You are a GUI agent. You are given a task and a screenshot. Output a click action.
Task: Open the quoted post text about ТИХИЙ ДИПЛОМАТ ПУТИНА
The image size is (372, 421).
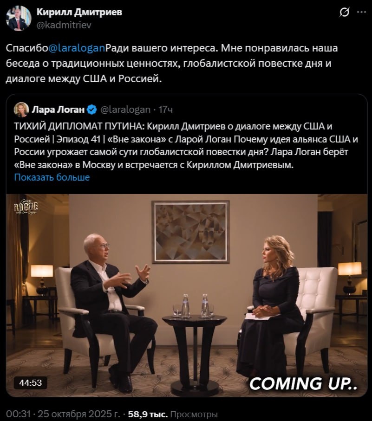[x=186, y=145]
